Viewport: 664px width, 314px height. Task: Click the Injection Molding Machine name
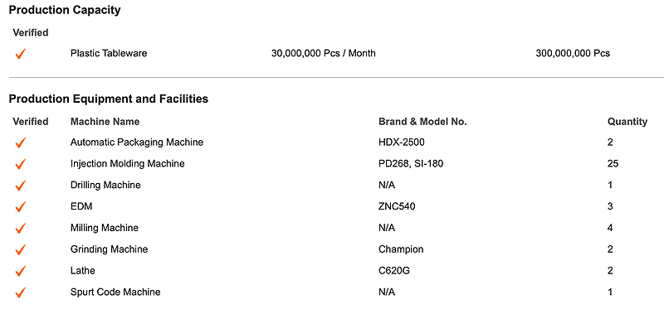[128, 163]
